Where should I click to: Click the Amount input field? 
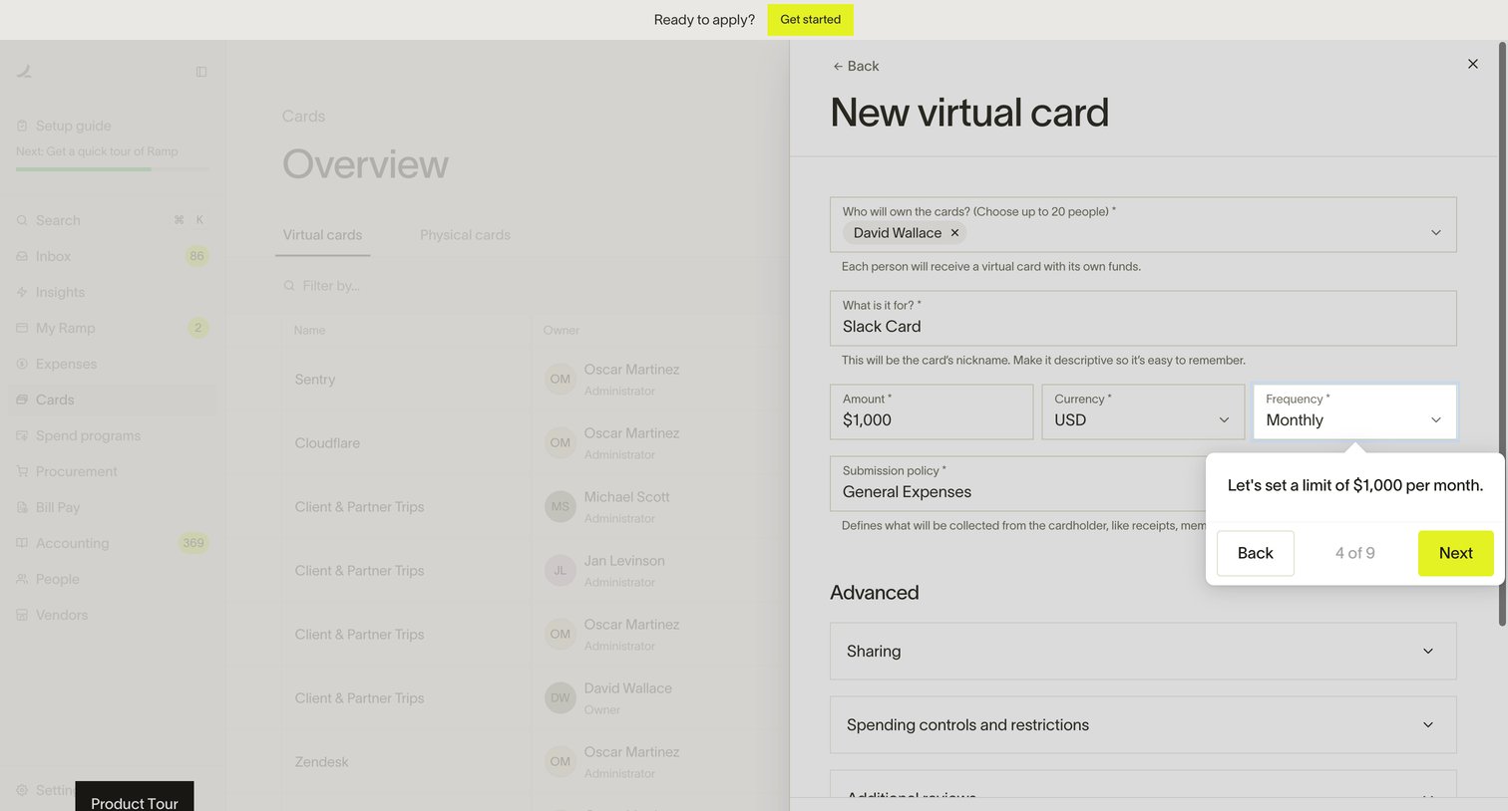tap(932, 412)
